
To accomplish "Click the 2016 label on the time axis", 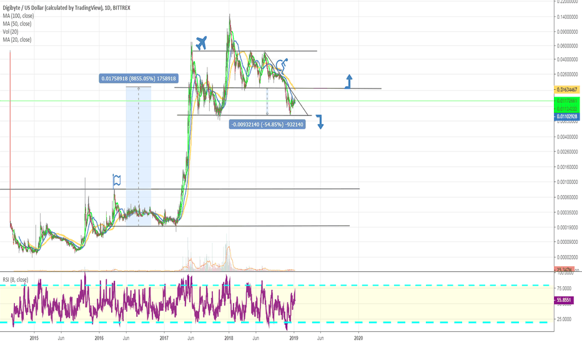I will tap(99, 338).
